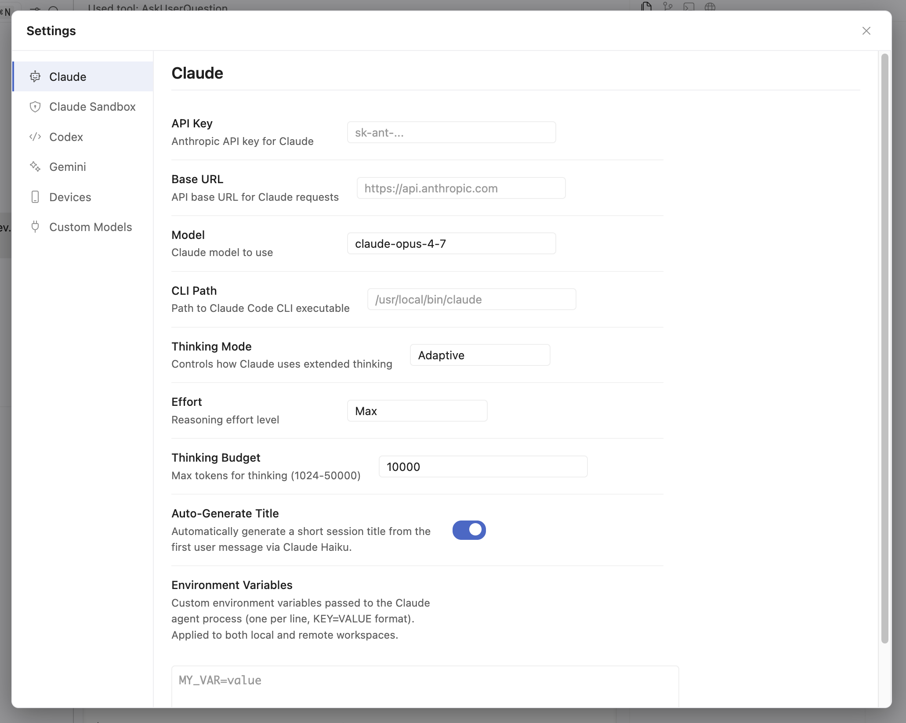Image resolution: width=906 pixels, height=723 pixels.
Task: Click the "Thinking Mode" label
Action: click(211, 347)
